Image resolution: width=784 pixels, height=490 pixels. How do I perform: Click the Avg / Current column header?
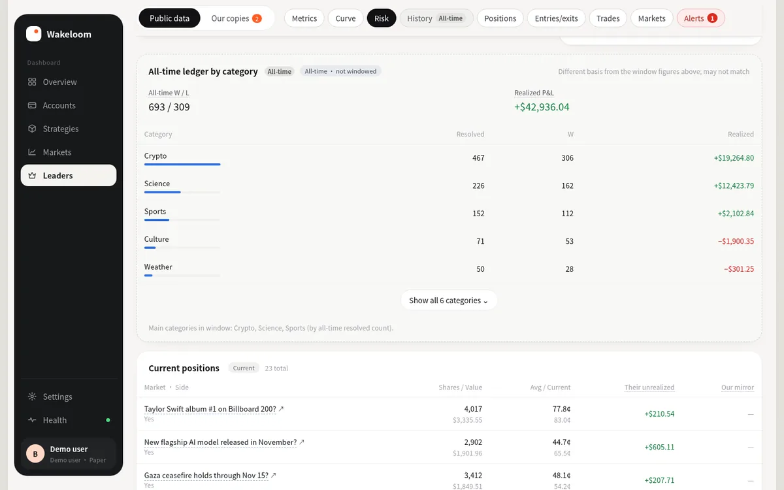click(550, 387)
